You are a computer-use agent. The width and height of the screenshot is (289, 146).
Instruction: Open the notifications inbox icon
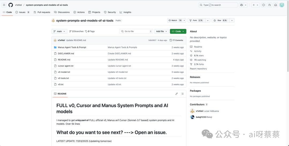pyautogui.click(x=276, y=5)
